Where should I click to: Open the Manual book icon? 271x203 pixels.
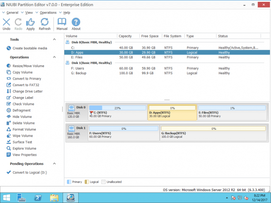tap(62, 24)
